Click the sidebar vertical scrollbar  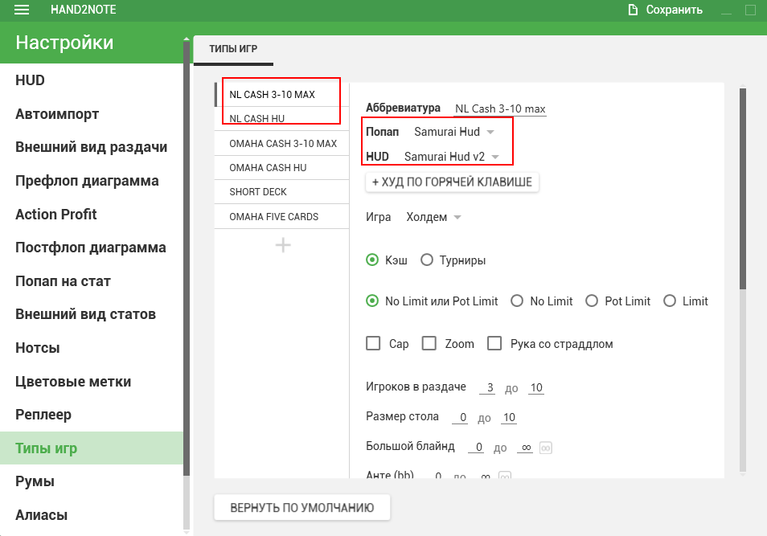pos(187,258)
